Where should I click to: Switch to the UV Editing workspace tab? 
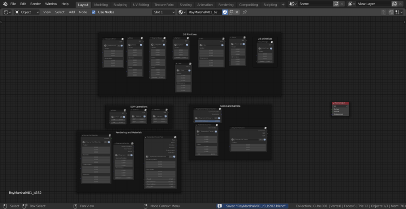(141, 5)
